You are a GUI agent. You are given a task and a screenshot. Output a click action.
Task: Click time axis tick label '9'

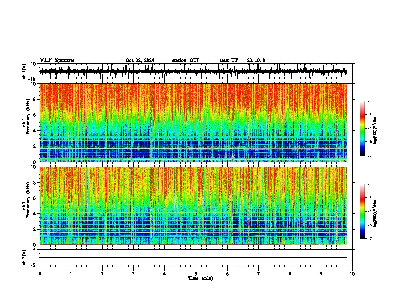coord(321,274)
